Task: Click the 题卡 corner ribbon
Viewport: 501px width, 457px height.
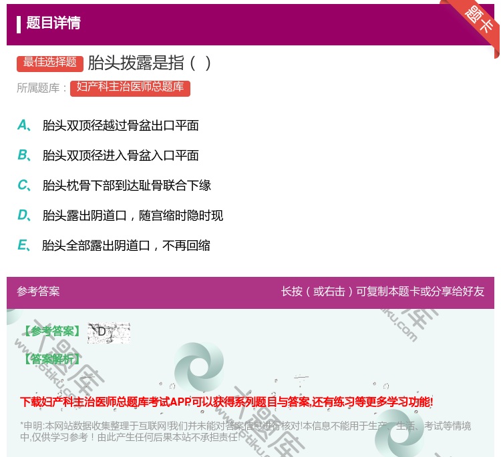Action: 480,20
